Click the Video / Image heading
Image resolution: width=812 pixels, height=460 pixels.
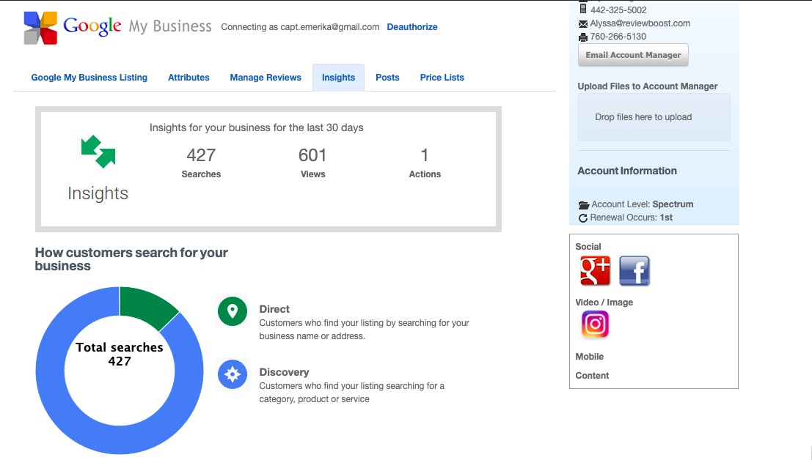[x=604, y=303]
